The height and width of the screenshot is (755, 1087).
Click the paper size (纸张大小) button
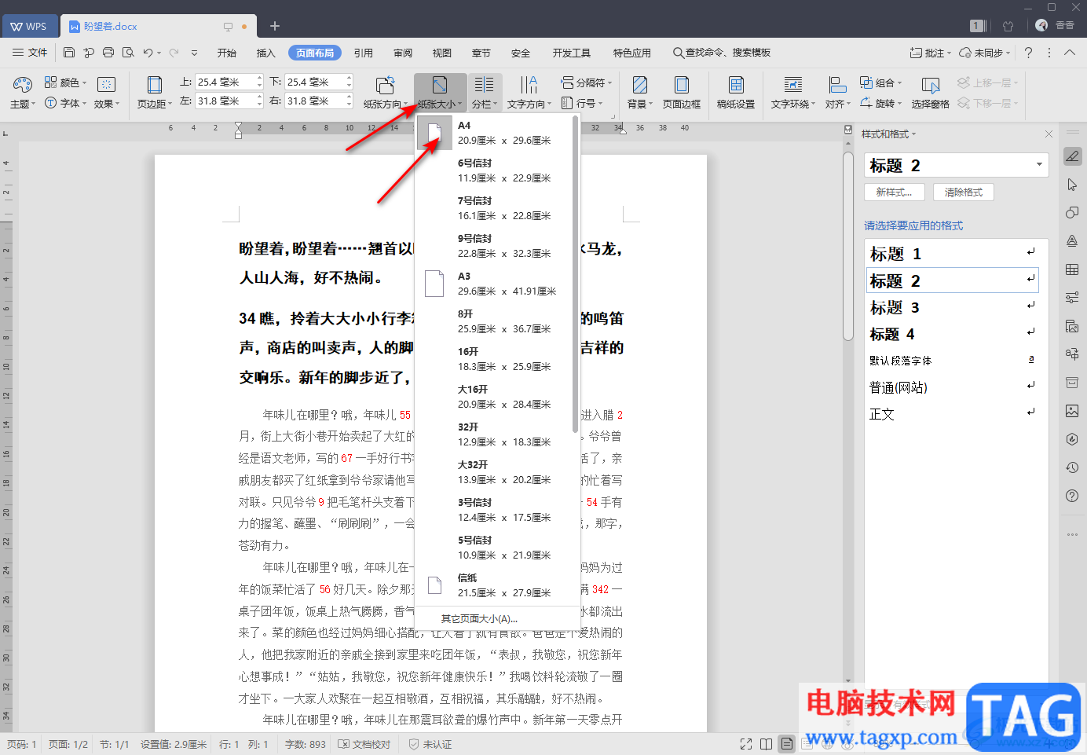tap(440, 92)
